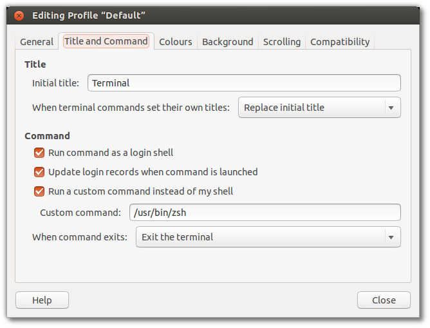Disable Run a custom command instead of shell
Screen dimensions: 430x328
(x=39, y=191)
